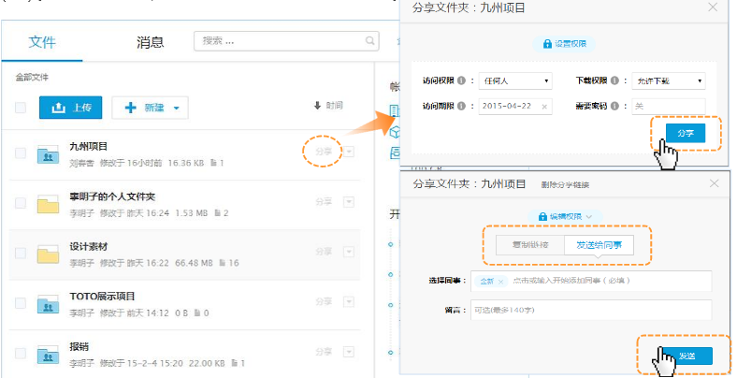Image resolution: width=737 pixels, height=378 pixels.
Task: Tick the checkbox for 九州项目
Action: (x=20, y=154)
